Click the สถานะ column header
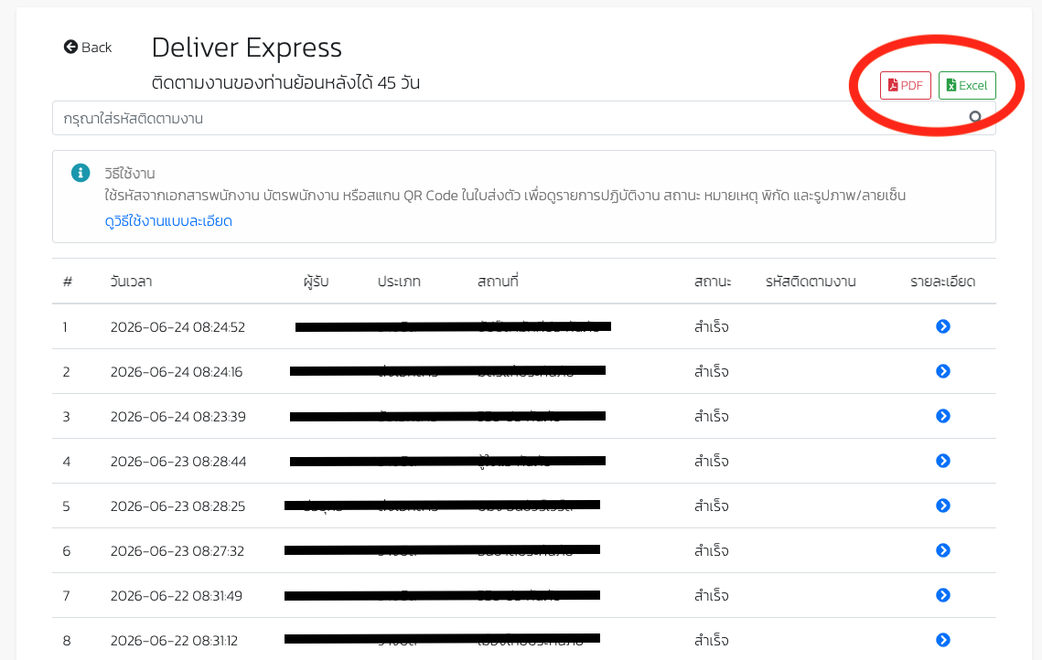The height and width of the screenshot is (660, 1042). click(x=713, y=282)
